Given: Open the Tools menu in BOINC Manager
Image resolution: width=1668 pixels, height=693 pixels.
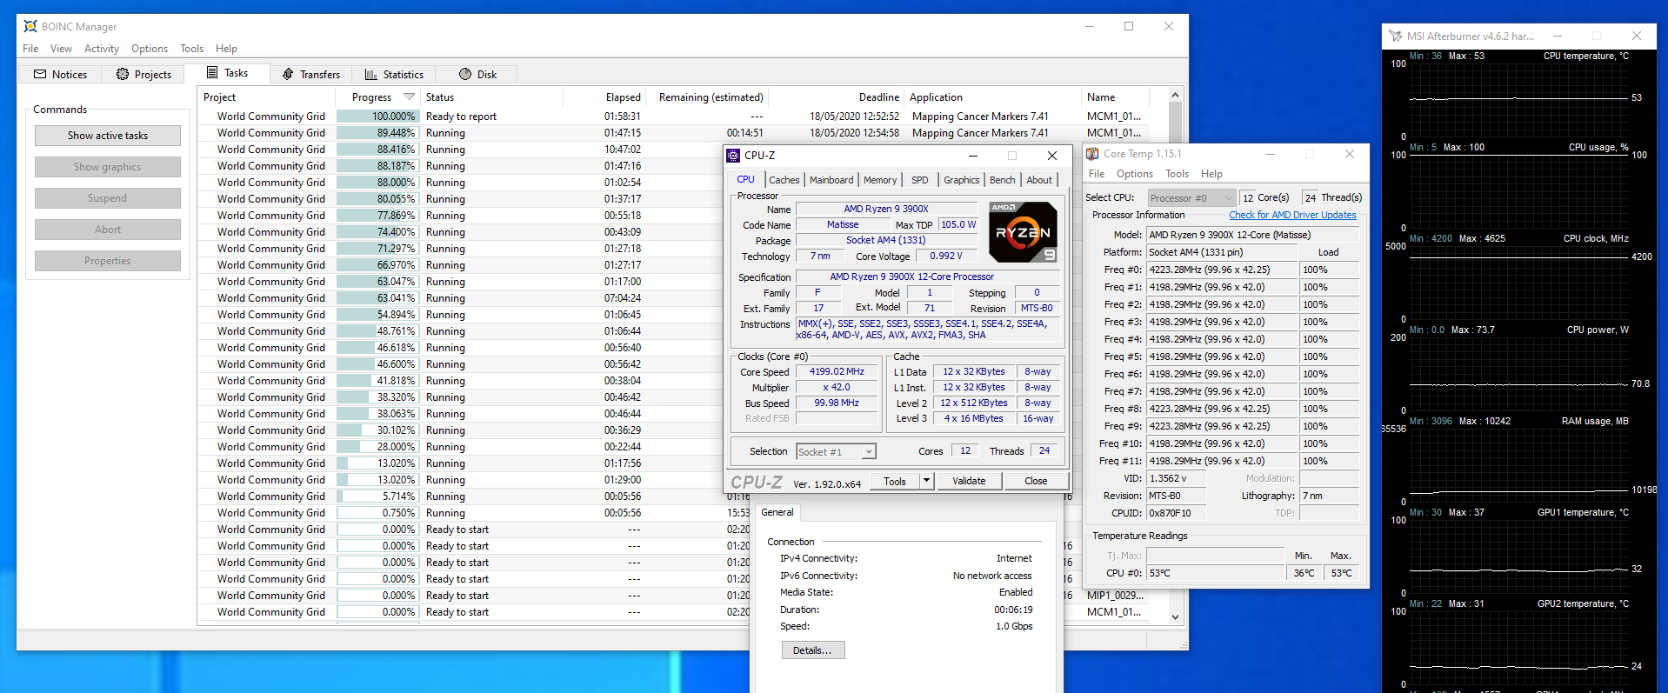Looking at the screenshot, I should (x=191, y=49).
